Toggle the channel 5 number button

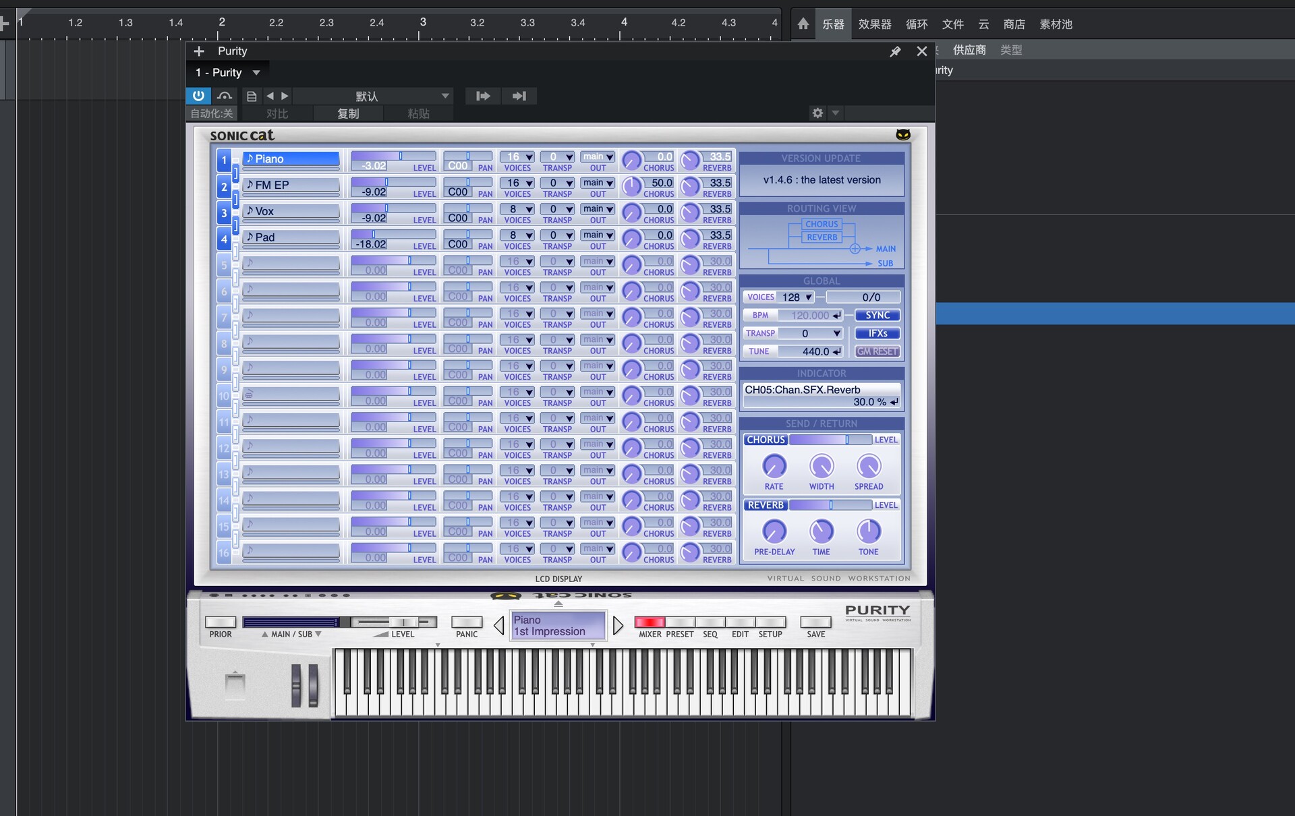click(225, 265)
